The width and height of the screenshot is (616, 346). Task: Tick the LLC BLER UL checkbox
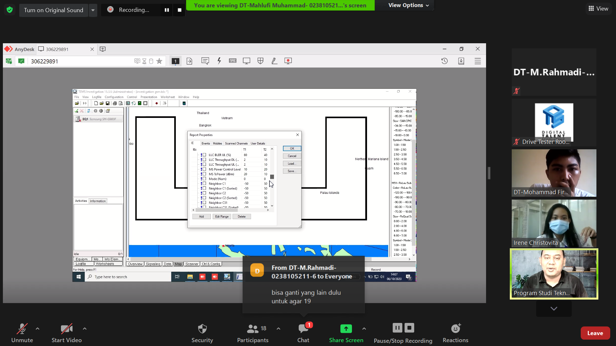[x=204, y=155]
